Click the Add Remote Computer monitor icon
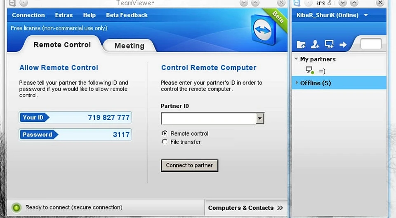Image resolution: width=396 pixels, height=218 pixels. (329, 44)
